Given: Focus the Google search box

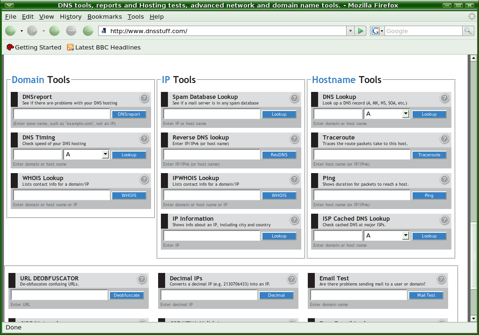Looking at the screenshot, I should [x=423, y=31].
